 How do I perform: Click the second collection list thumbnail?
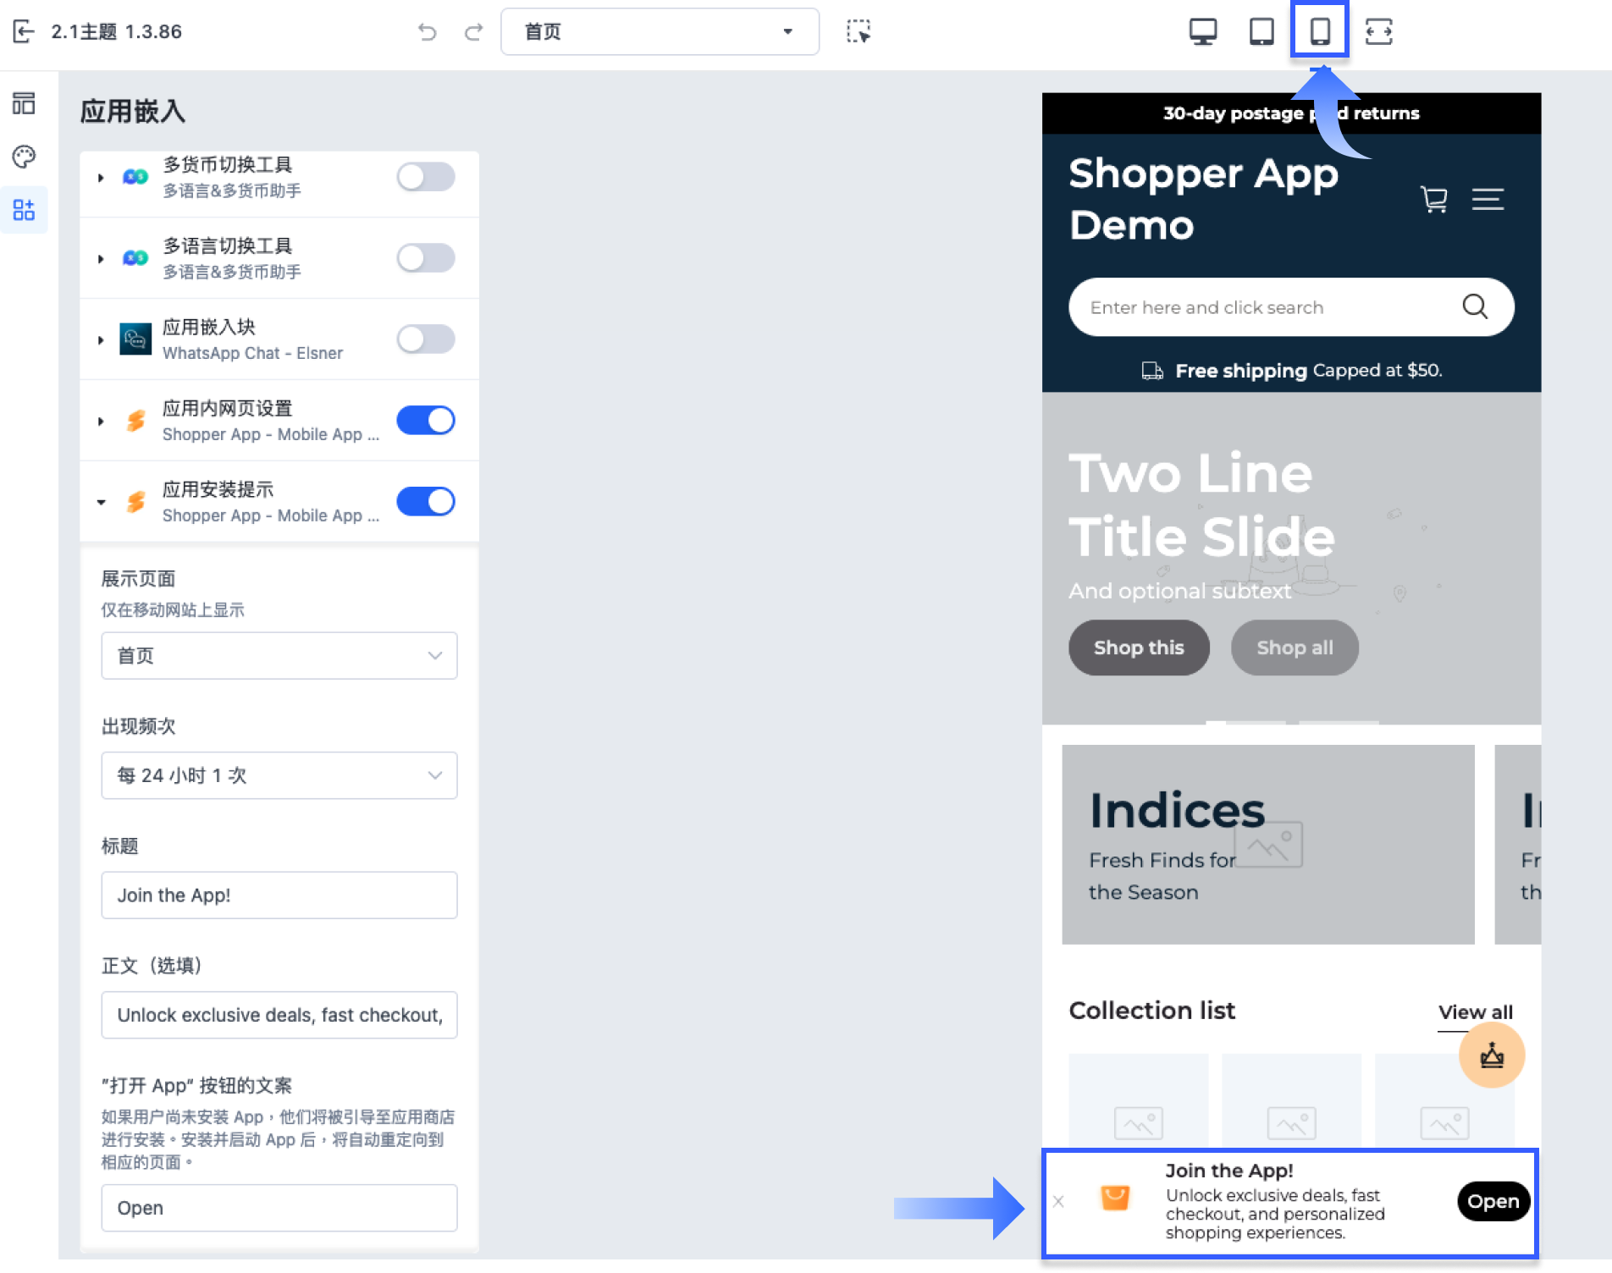[x=1291, y=1100]
